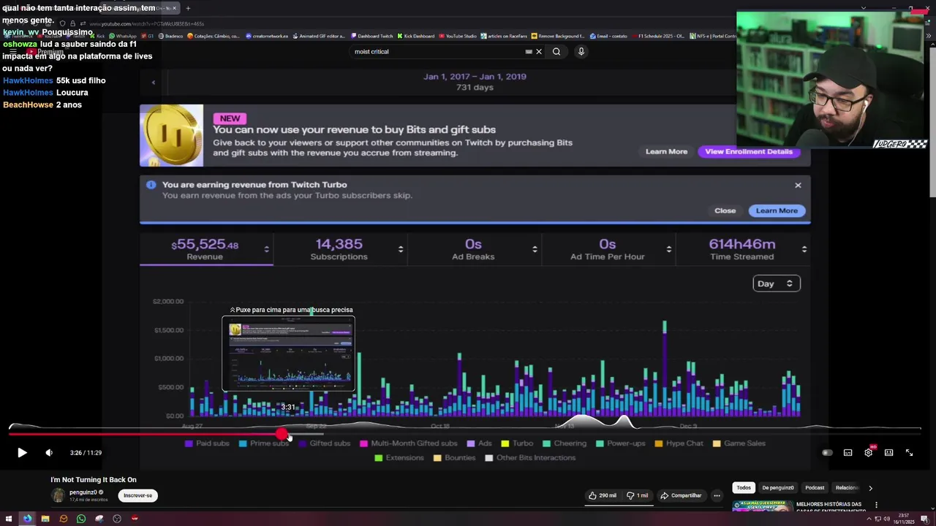This screenshot has width=936, height=526.
Task: Toggle Cheering series in legend
Action: pyautogui.click(x=565, y=443)
